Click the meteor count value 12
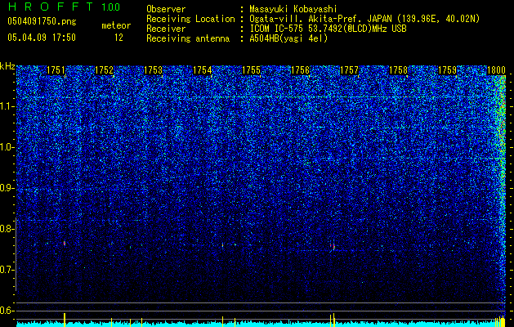Viewport: 514px width, 327px height. [x=118, y=38]
